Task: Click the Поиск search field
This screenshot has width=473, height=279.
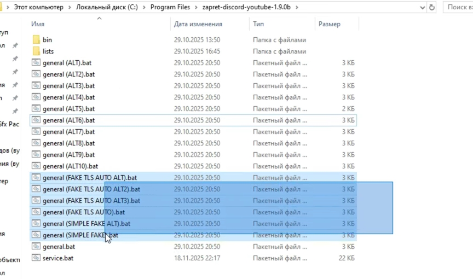Action: (458, 7)
